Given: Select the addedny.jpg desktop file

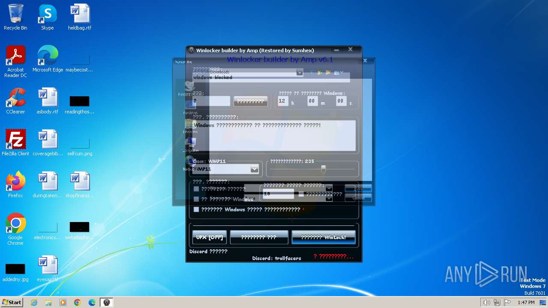Looking at the screenshot, I should (15, 272).
